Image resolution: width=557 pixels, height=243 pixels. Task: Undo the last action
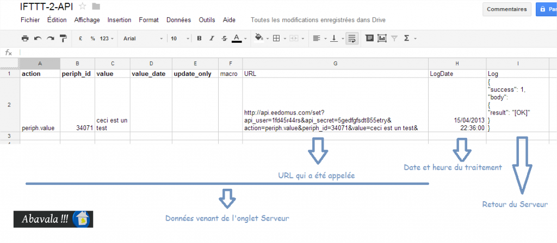tap(38, 39)
